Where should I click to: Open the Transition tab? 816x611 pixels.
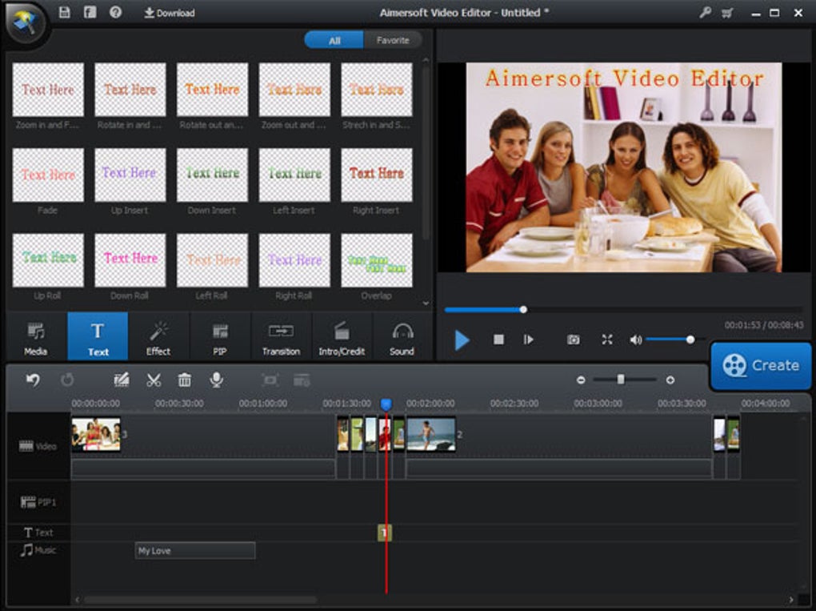281,338
